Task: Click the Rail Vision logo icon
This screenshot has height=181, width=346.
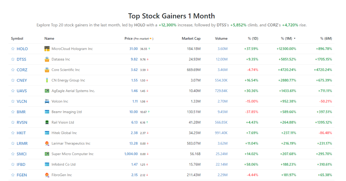Action: coord(47,122)
